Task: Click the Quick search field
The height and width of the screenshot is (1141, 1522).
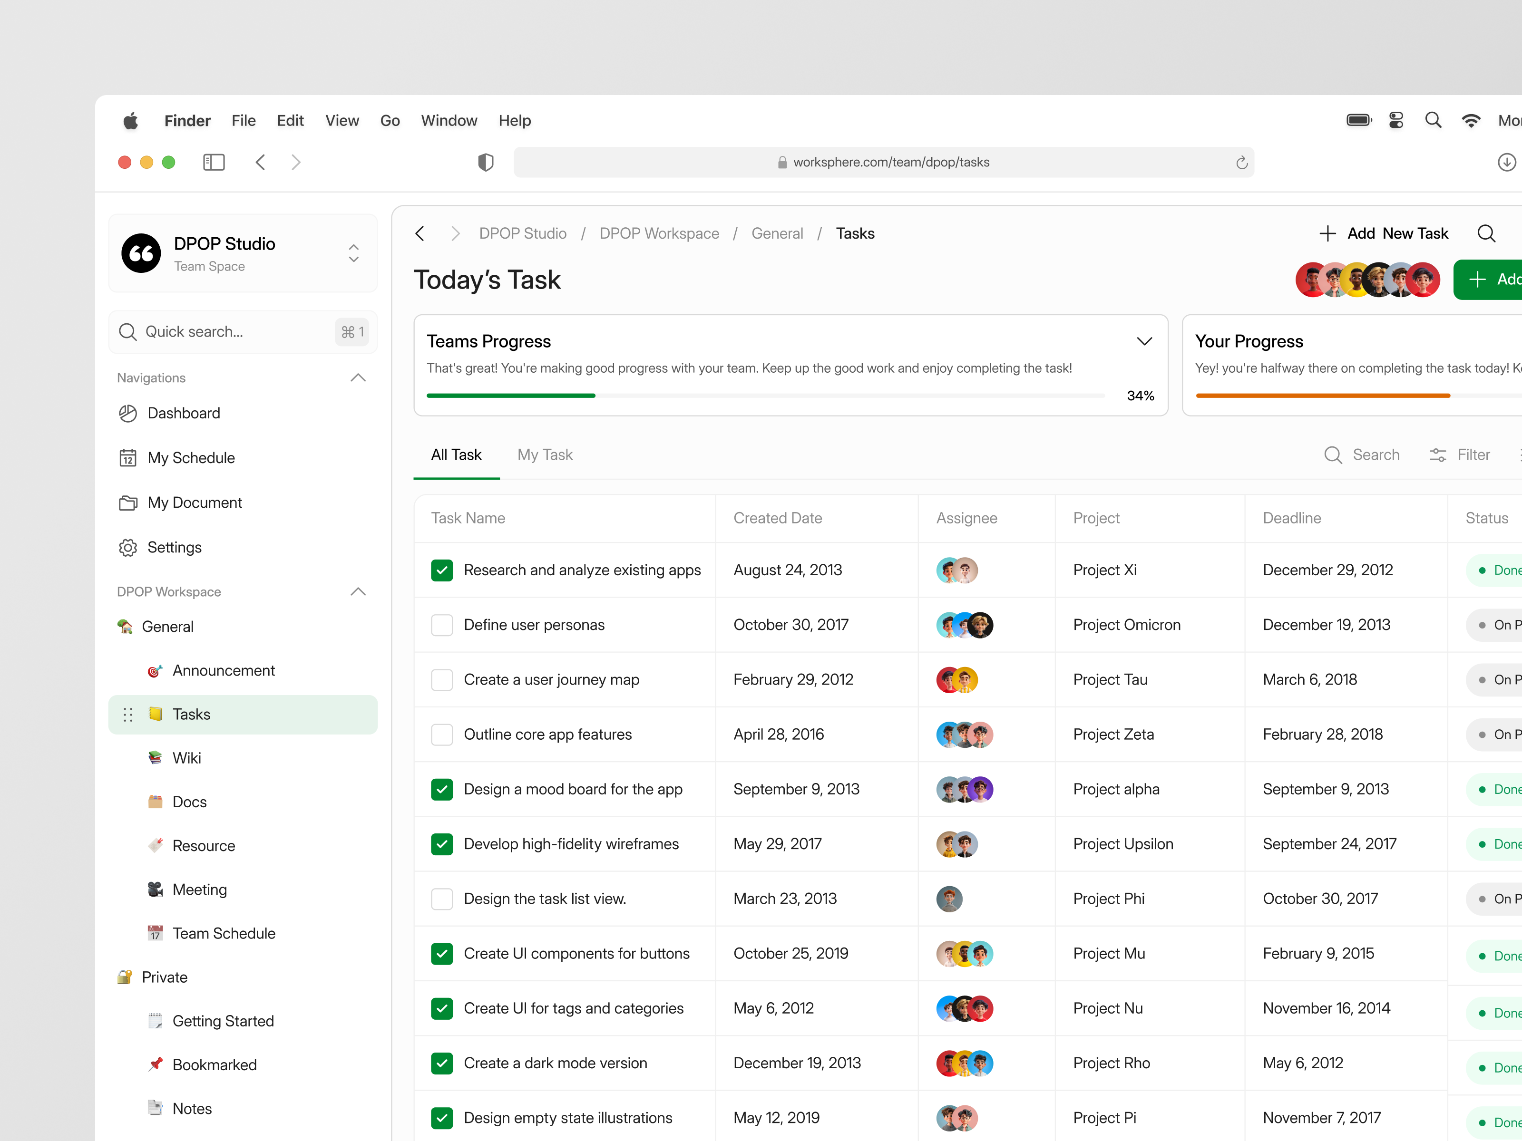Action: click(x=227, y=331)
